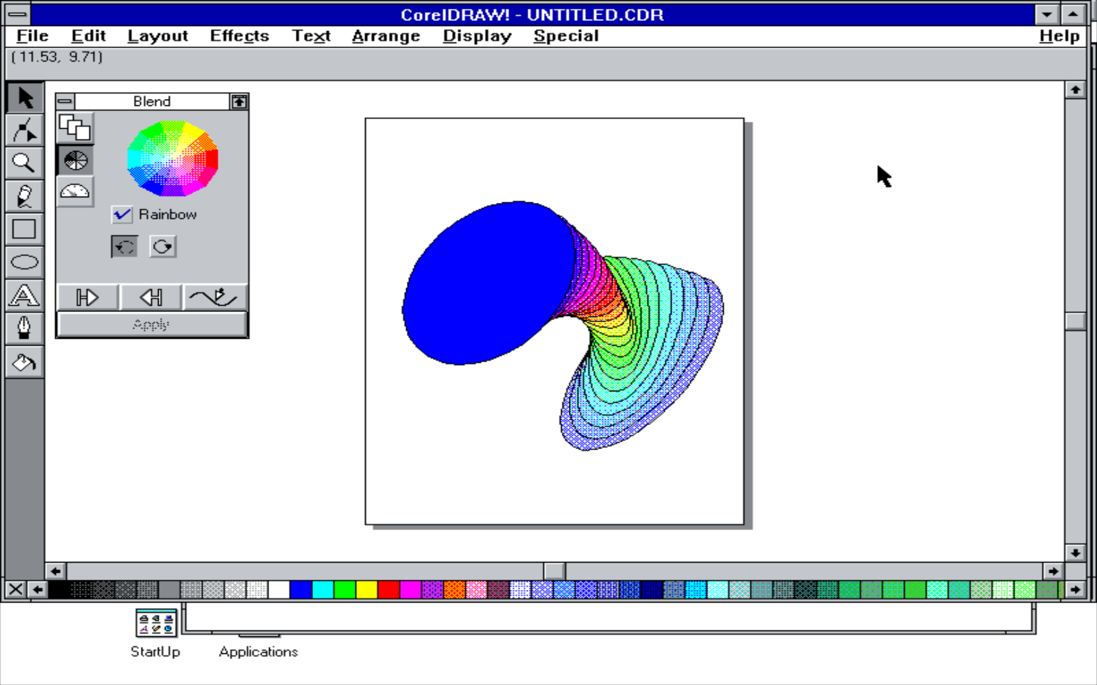This screenshot has height=685, width=1097.
Task: Pick the yellow palette swatch
Action: coord(367,590)
